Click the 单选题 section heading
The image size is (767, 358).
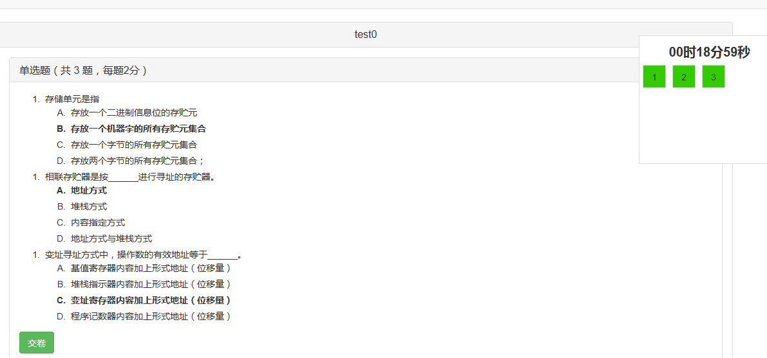[84, 70]
